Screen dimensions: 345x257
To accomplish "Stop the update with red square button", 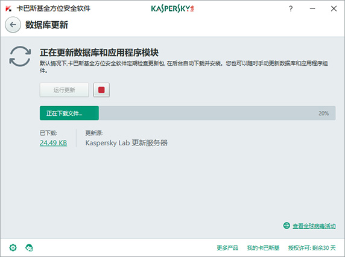I will tap(101, 90).
